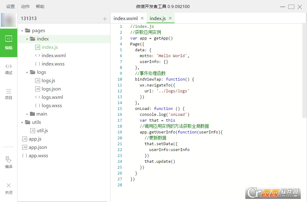Open index.js in the file tree
The width and height of the screenshot is (307, 202).
pos(50,47)
